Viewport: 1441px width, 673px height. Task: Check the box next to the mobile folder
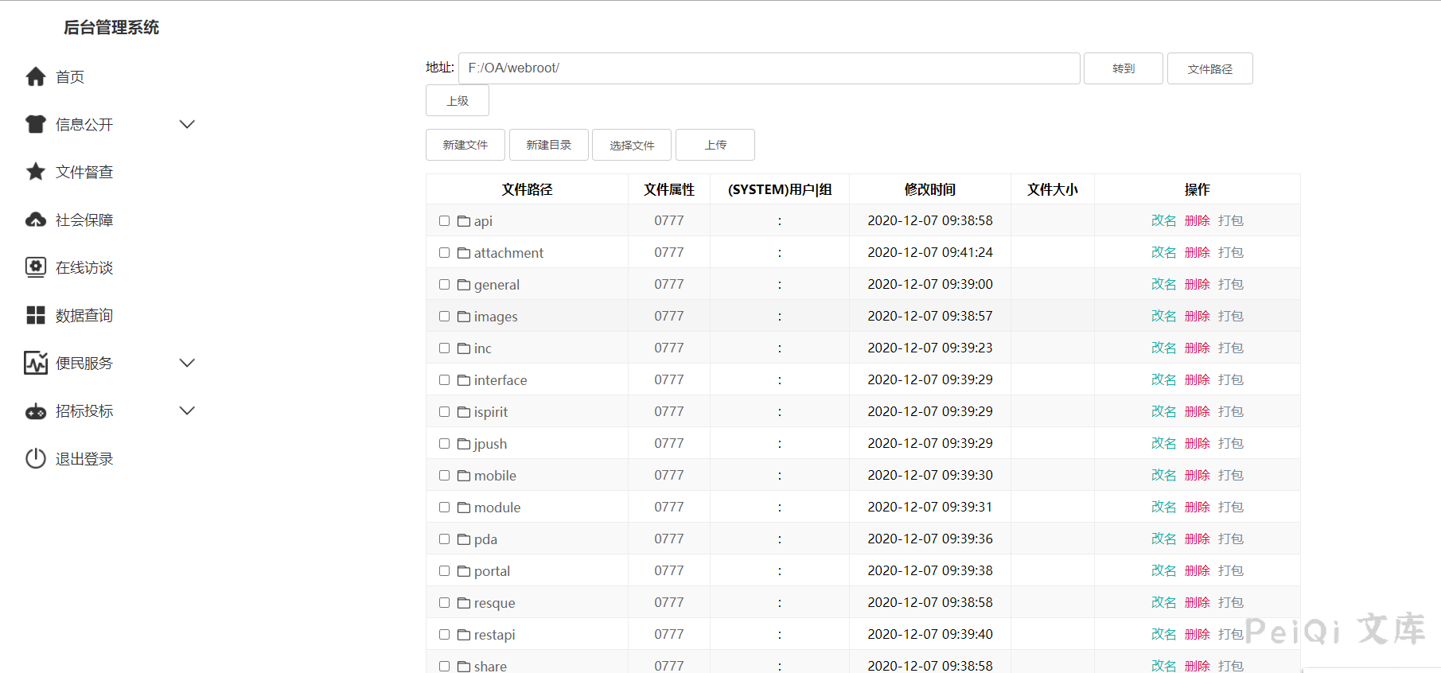(444, 476)
